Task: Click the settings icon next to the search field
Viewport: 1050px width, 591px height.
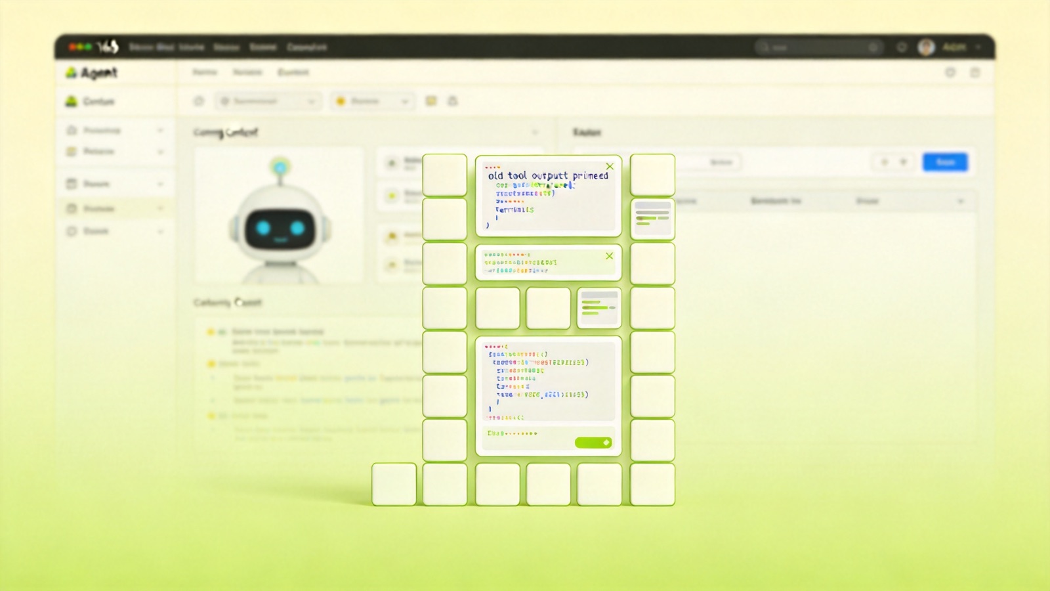Action: [x=902, y=47]
